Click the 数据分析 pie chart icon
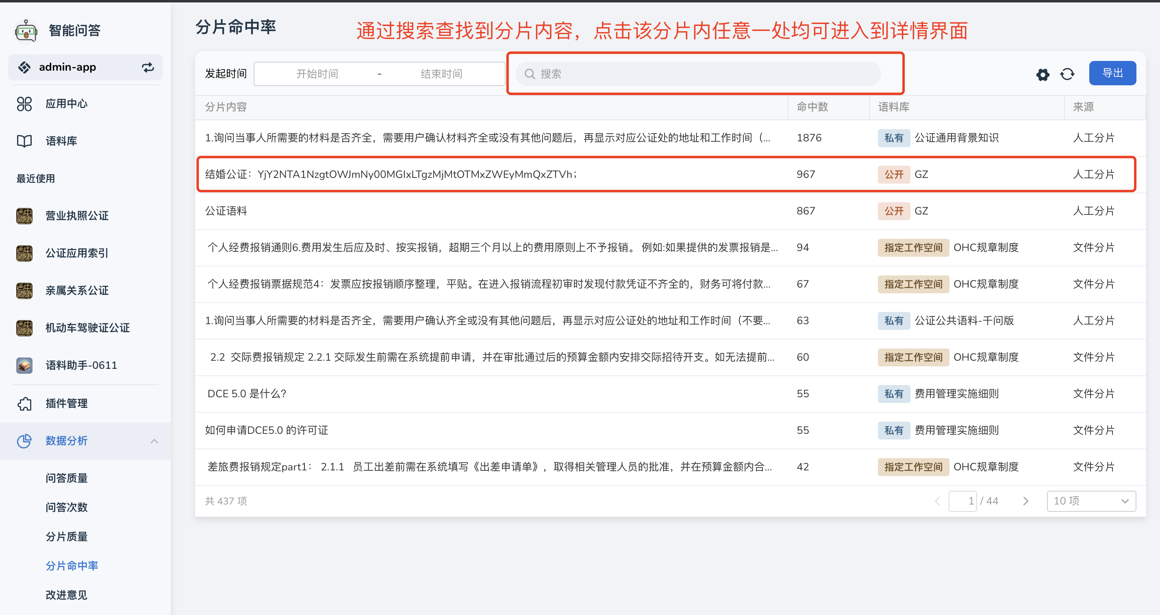This screenshot has height=615, width=1160. pos(24,441)
